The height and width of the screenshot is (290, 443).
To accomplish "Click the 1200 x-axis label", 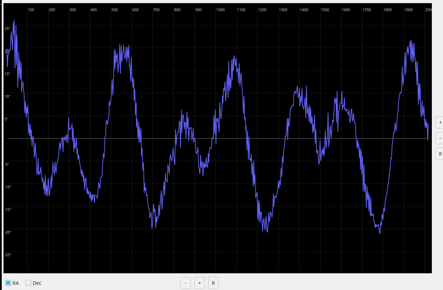I will tap(262, 10).
